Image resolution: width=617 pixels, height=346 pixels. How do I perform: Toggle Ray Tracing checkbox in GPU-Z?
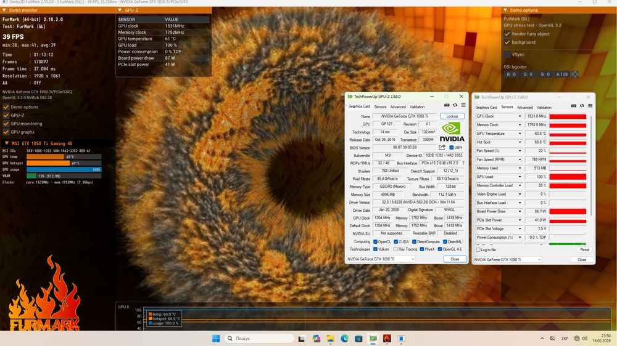pos(395,249)
